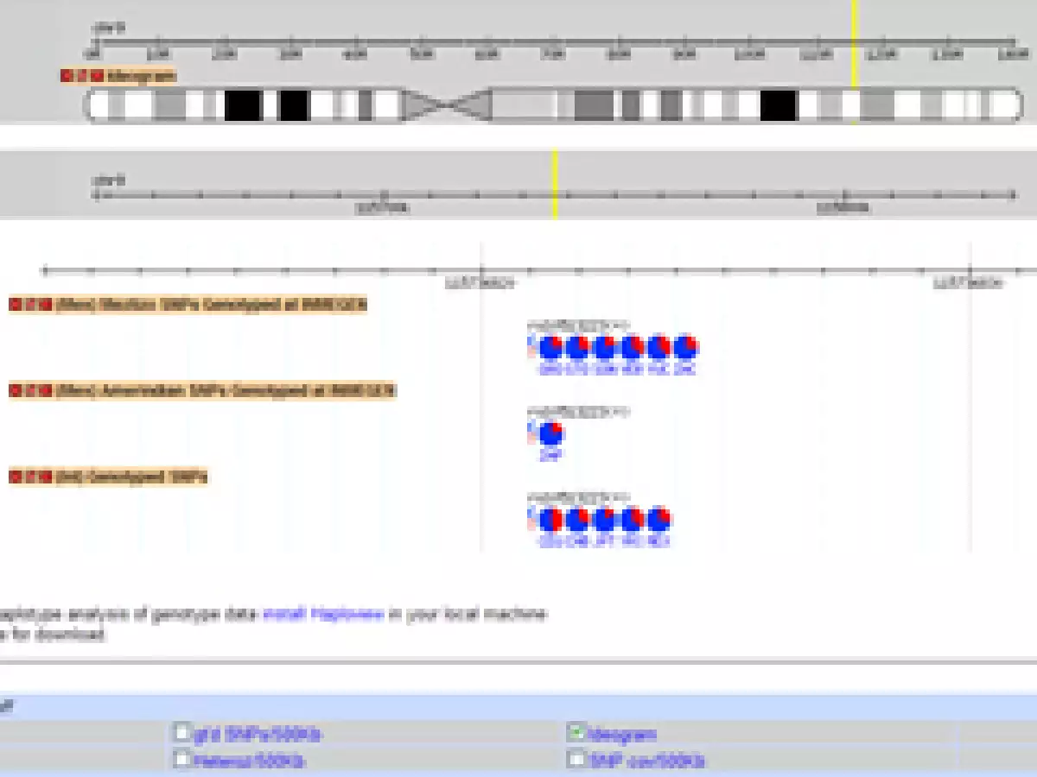1037x777 pixels.
Task: Click the Ideogram label link in track list
Action: [621, 735]
